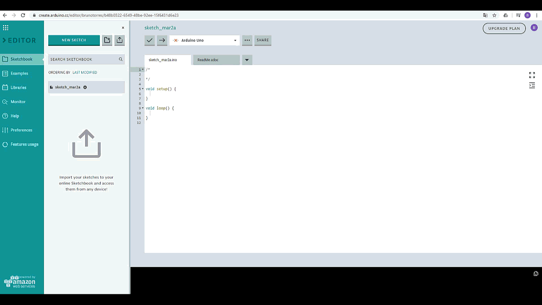542x305 pixels.
Task: Change ordering via Last Modified link
Action: coord(85,72)
